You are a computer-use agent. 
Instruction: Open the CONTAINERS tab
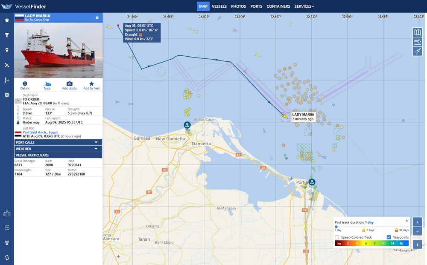(x=278, y=6)
